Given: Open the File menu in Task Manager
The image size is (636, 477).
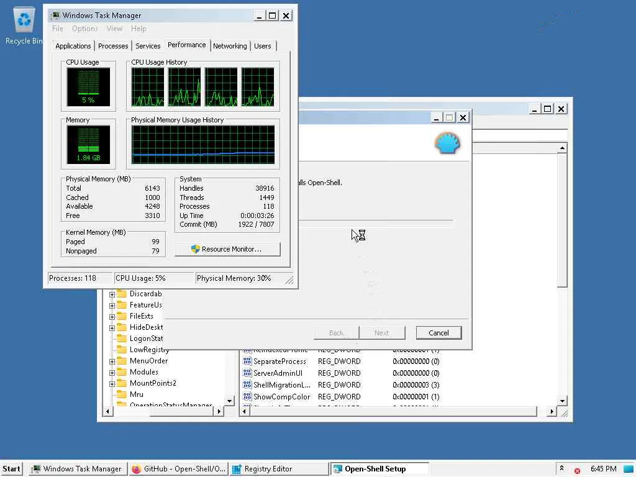Looking at the screenshot, I should click(x=58, y=29).
